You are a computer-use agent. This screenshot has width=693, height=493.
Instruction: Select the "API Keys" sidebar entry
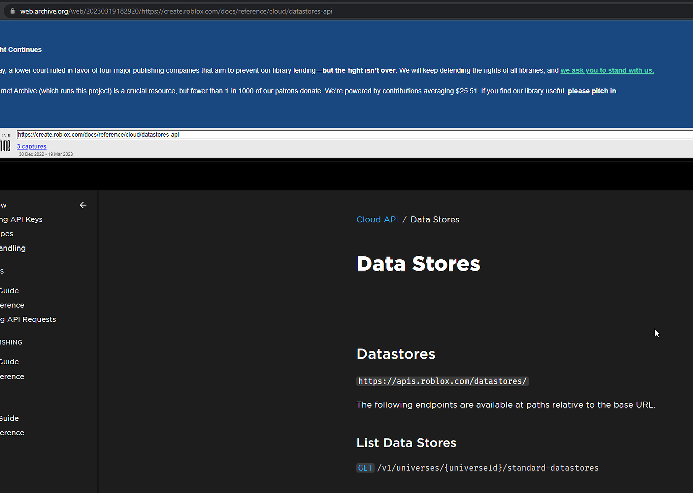click(21, 219)
